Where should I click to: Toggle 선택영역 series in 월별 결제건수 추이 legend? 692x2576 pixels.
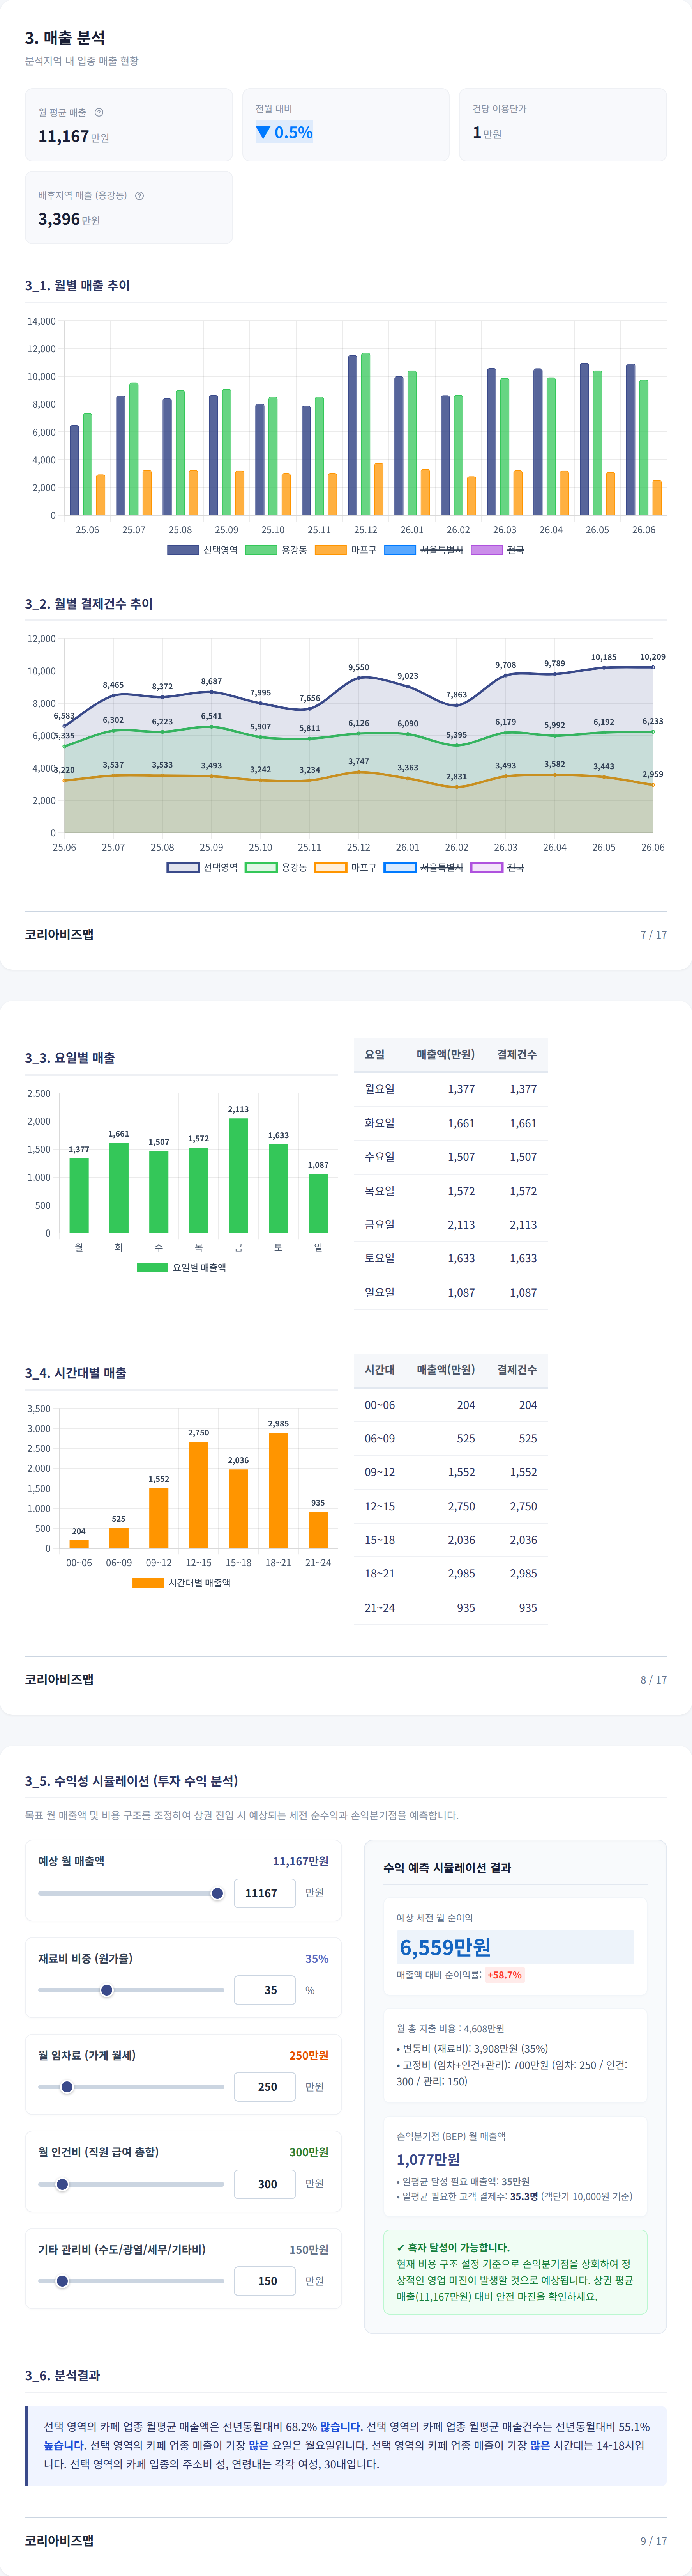pos(203,867)
